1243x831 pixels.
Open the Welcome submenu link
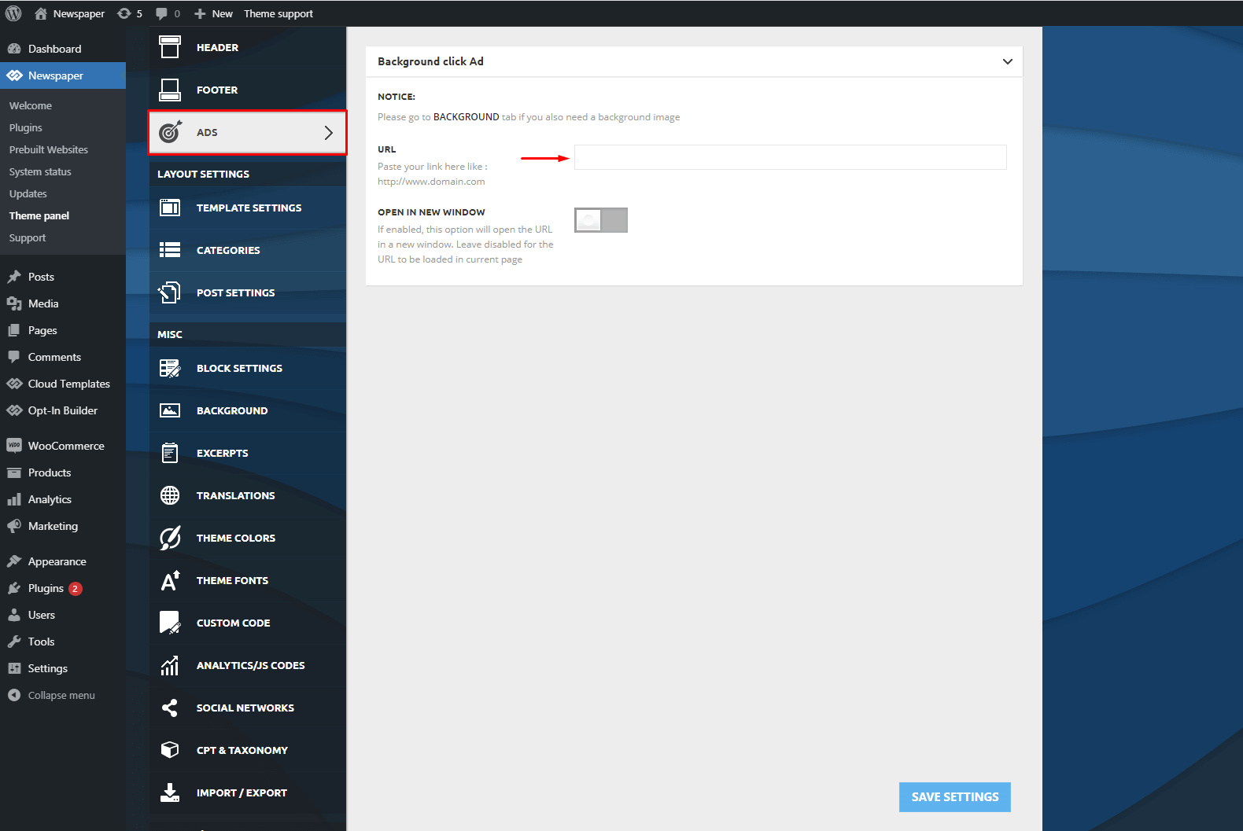point(31,105)
